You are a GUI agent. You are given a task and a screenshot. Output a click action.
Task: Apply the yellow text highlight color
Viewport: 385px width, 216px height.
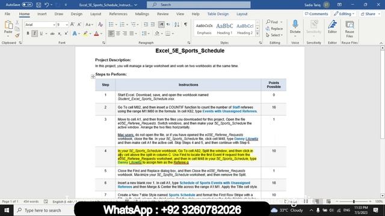click(x=85, y=34)
